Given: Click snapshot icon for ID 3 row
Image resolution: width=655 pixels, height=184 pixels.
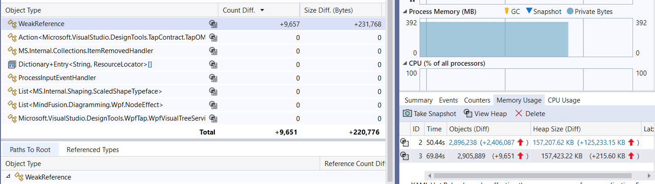Looking at the screenshot, I should [x=405, y=156].
